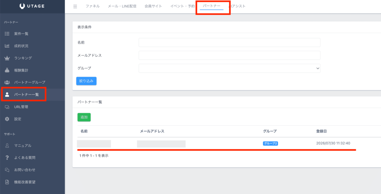Open the メール・LINE配信 tab
The image size is (381, 194).
tap(122, 6)
